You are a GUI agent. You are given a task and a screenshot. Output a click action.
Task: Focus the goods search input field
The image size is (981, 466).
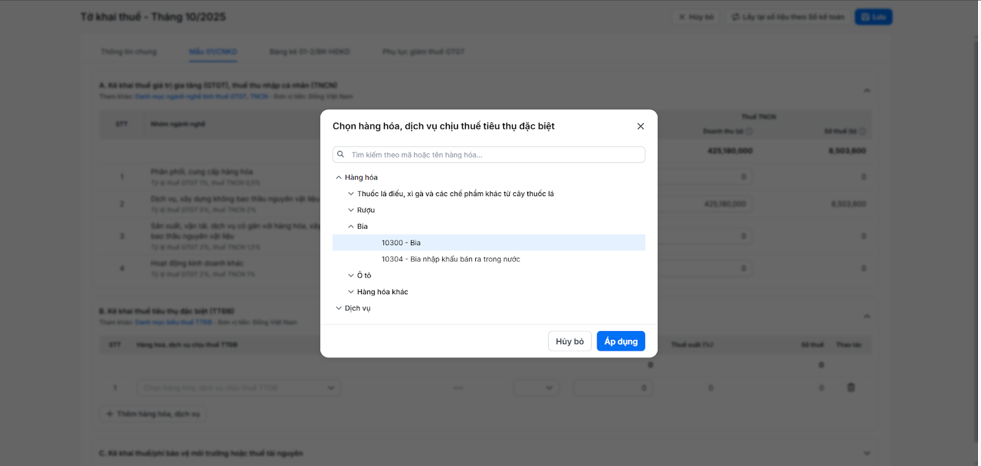click(x=490, y=155)
